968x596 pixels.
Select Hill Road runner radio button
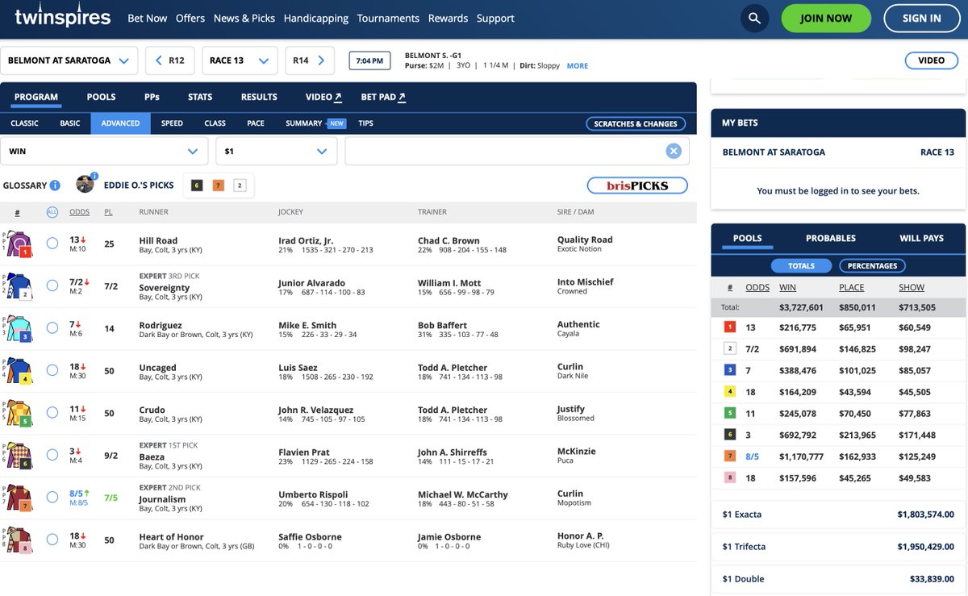(52, 243)
